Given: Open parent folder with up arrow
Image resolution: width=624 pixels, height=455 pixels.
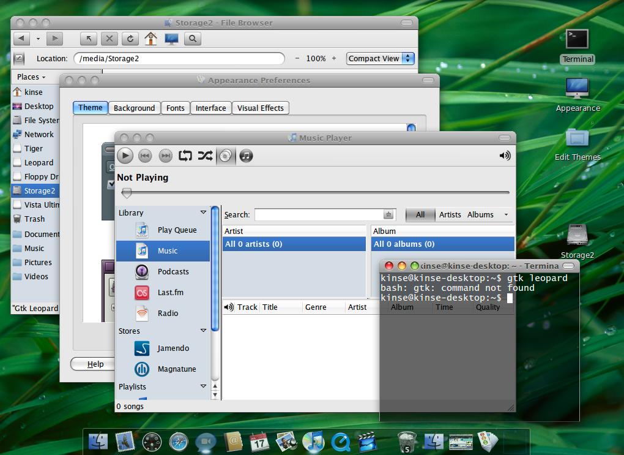Looking at the screenshot, I should [x=88, y=39].
